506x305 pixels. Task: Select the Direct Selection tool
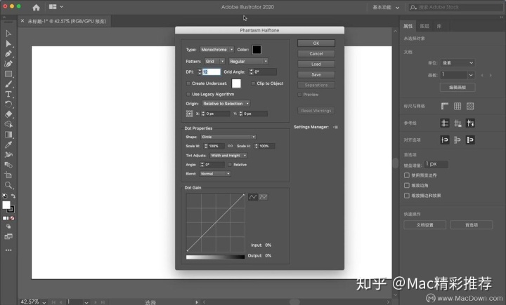click(8, 43)
